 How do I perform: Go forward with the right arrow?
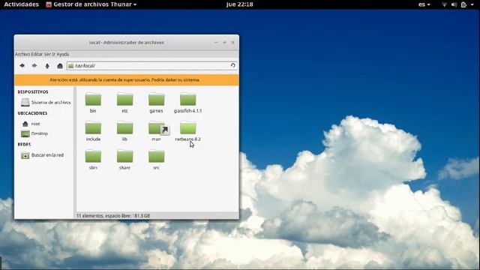point(34,66)
